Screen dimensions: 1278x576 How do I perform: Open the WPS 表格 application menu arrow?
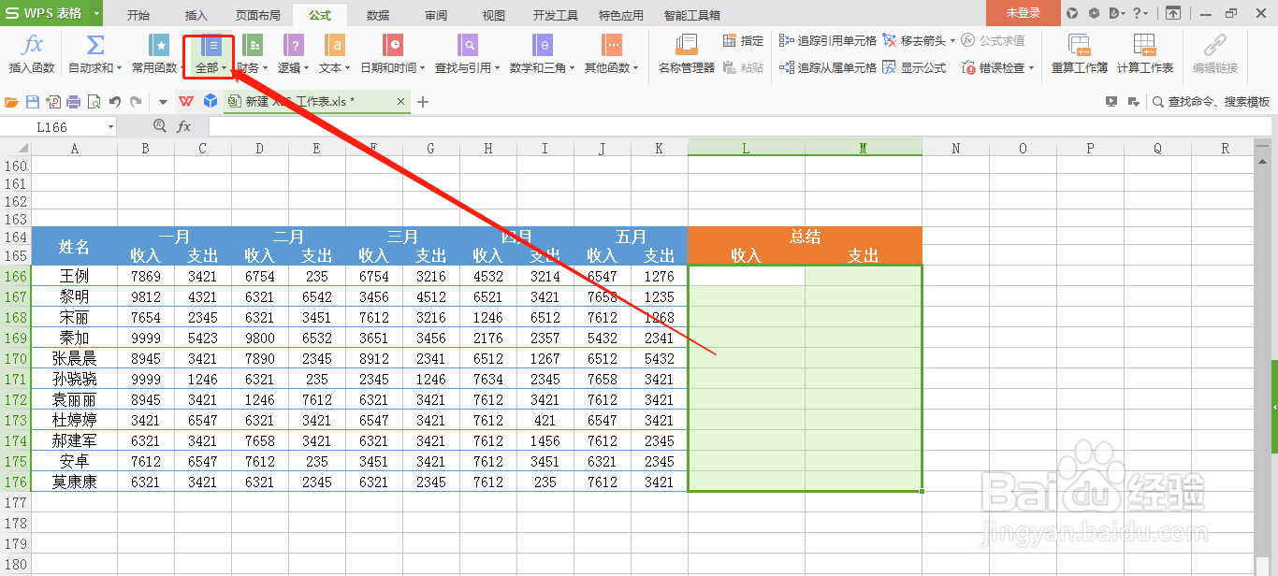pyautogui.click(x=96, y=14)
